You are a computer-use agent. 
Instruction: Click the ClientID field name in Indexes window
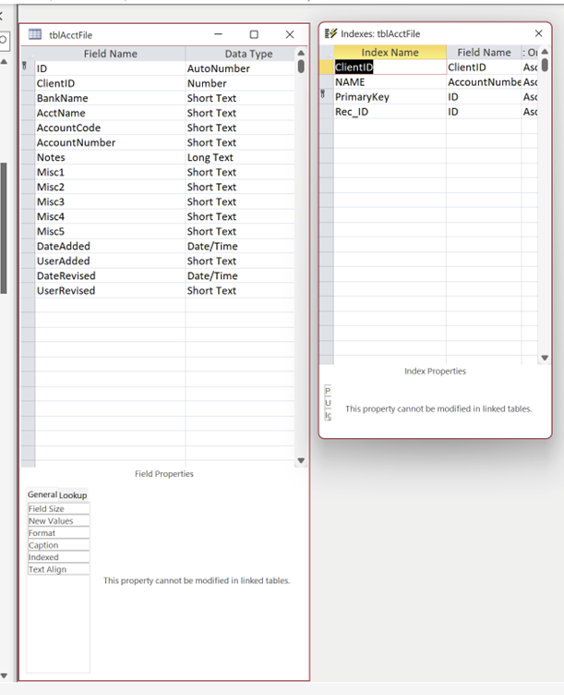(x=484, y=67)
